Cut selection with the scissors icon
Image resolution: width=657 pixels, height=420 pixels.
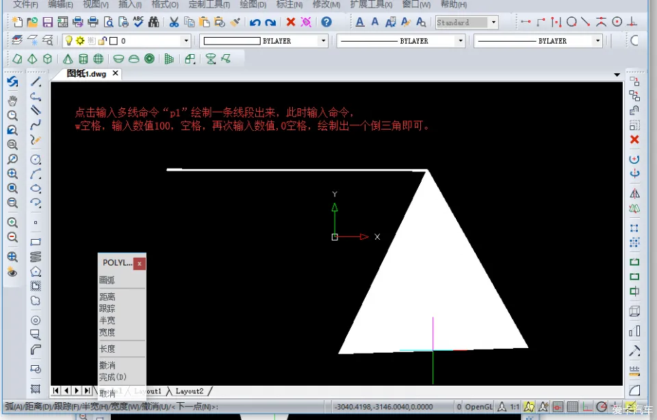coord(174,22)
